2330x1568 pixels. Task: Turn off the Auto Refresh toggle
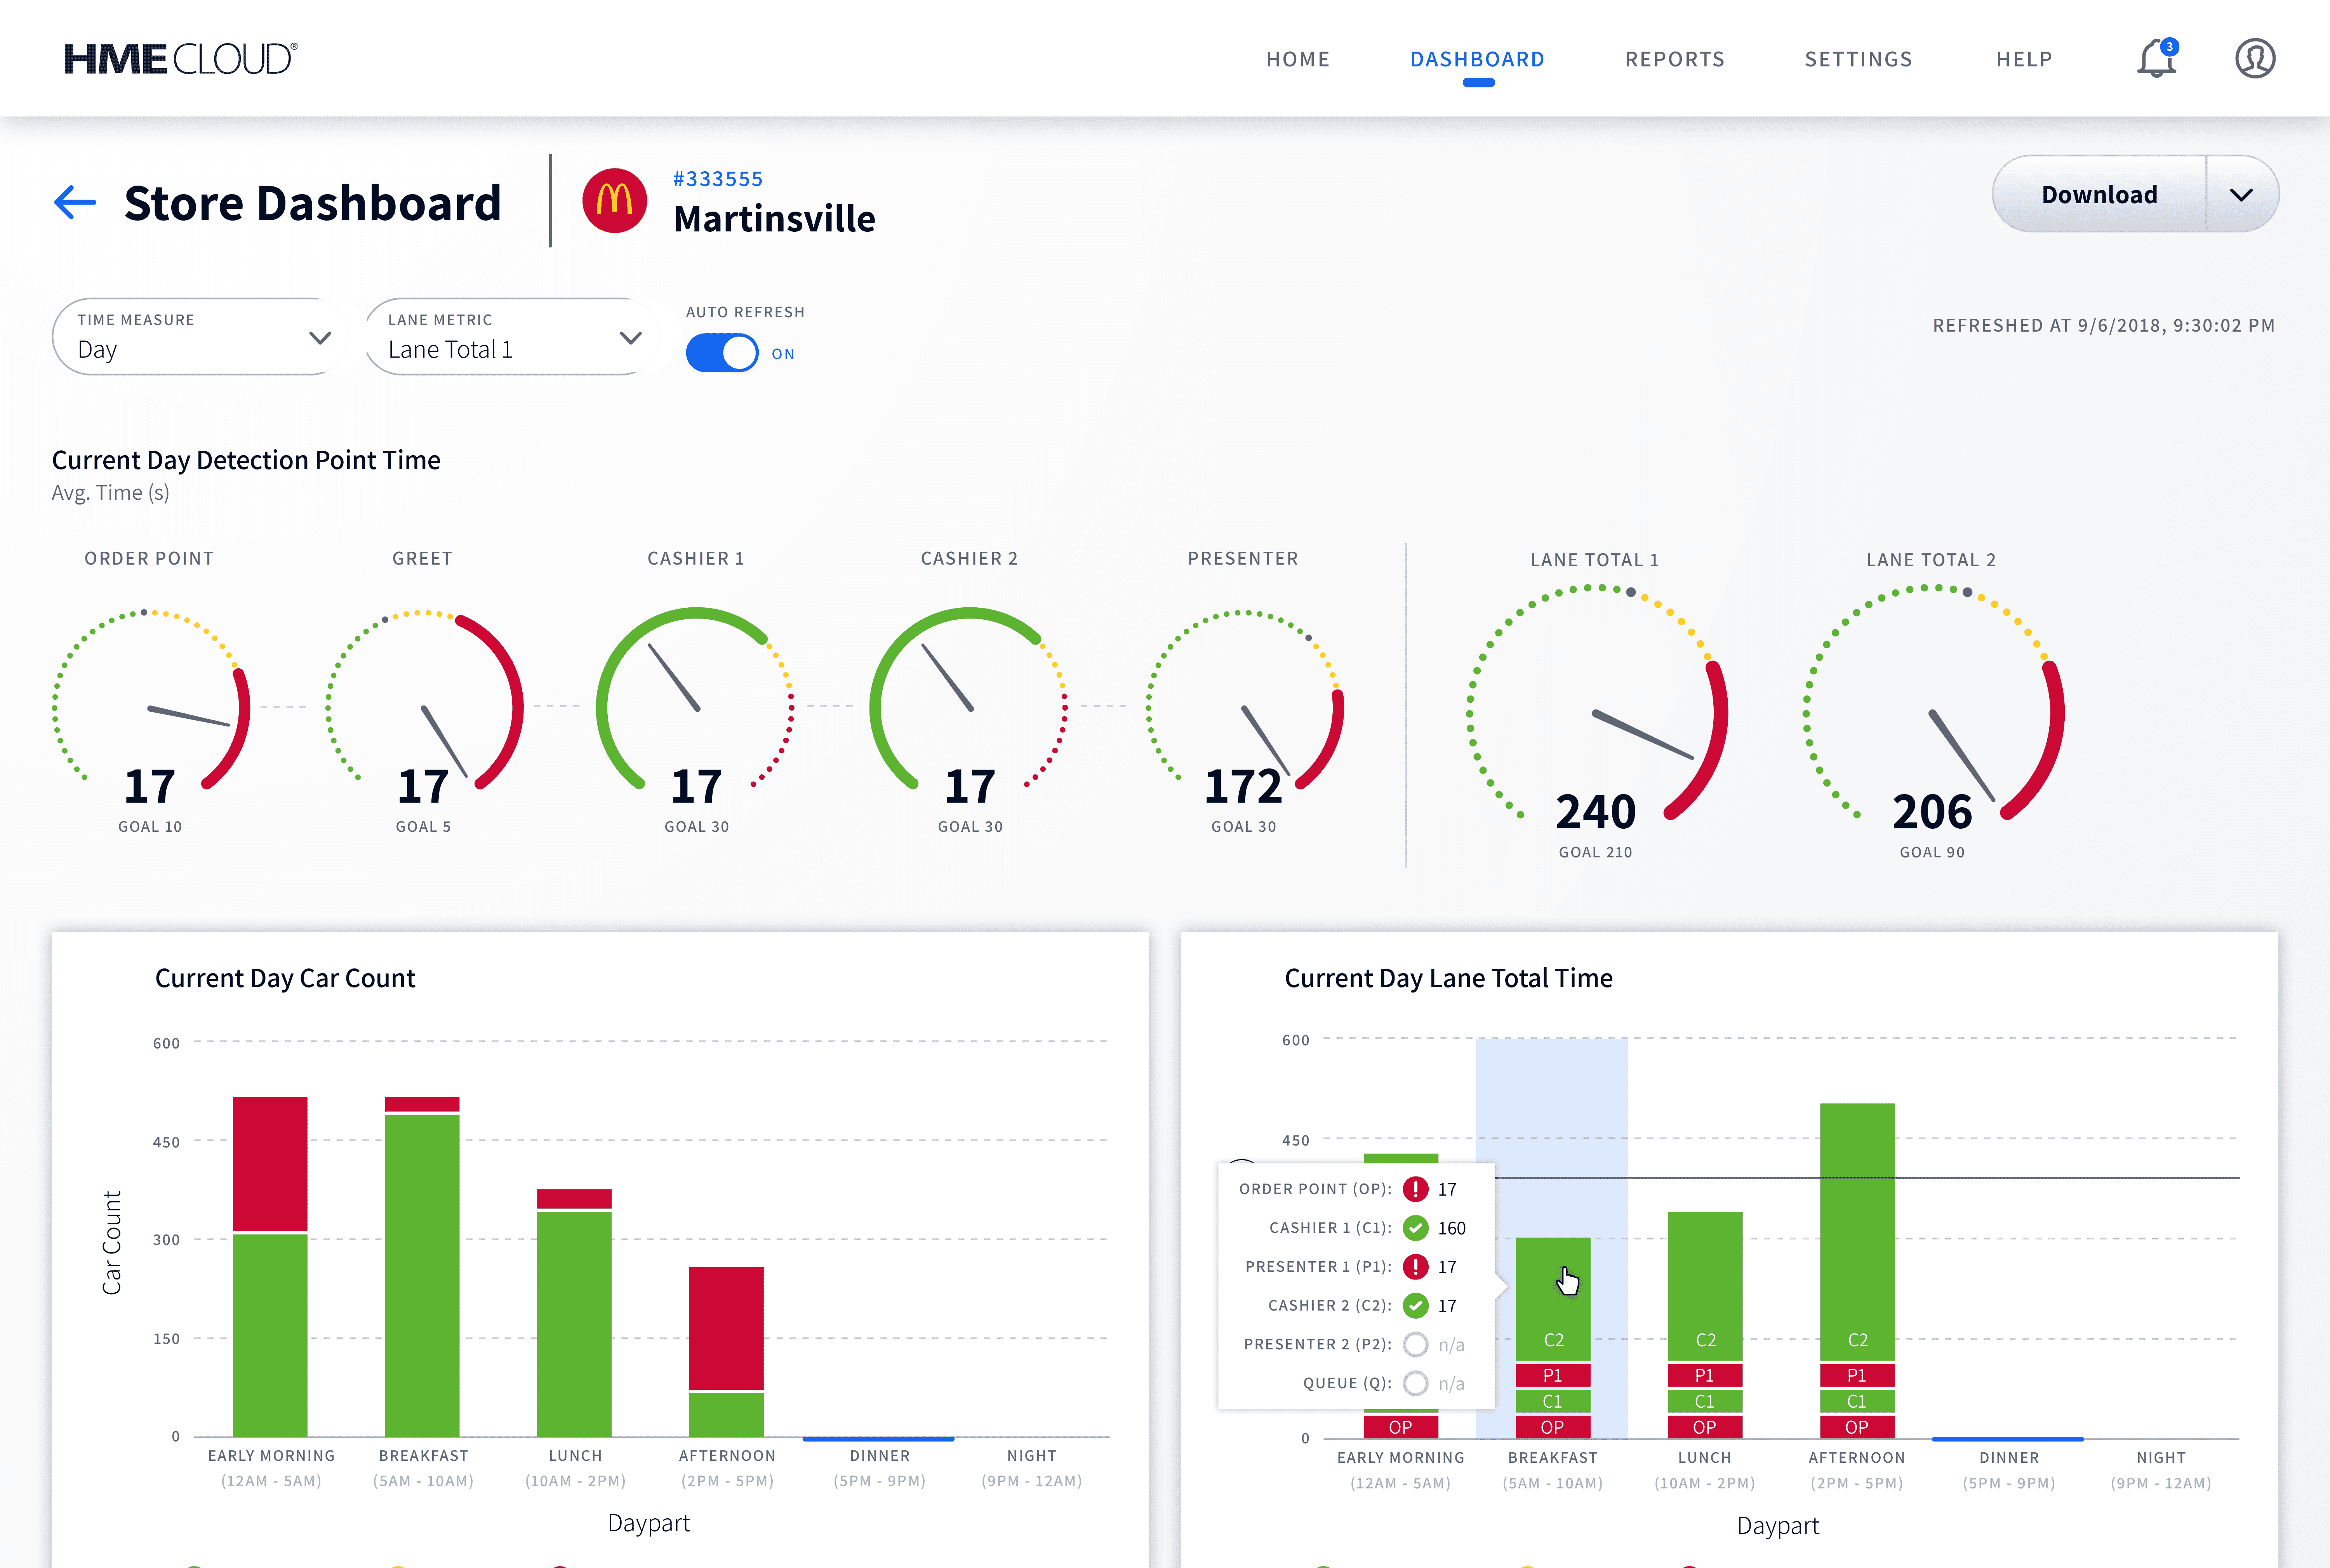click(x=722, y=353)
